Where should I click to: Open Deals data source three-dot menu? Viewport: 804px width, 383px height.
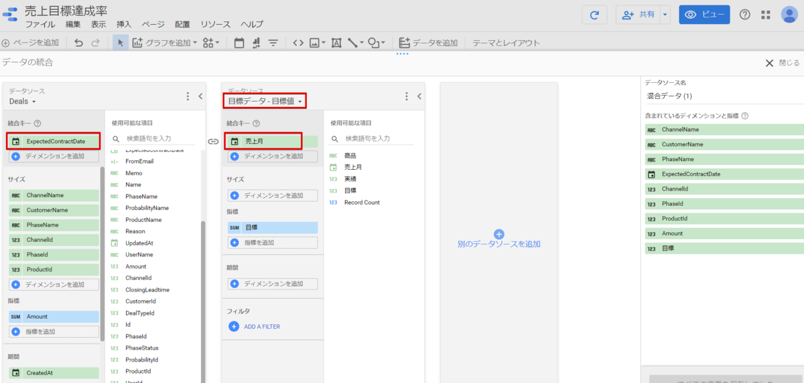point(188,96)
